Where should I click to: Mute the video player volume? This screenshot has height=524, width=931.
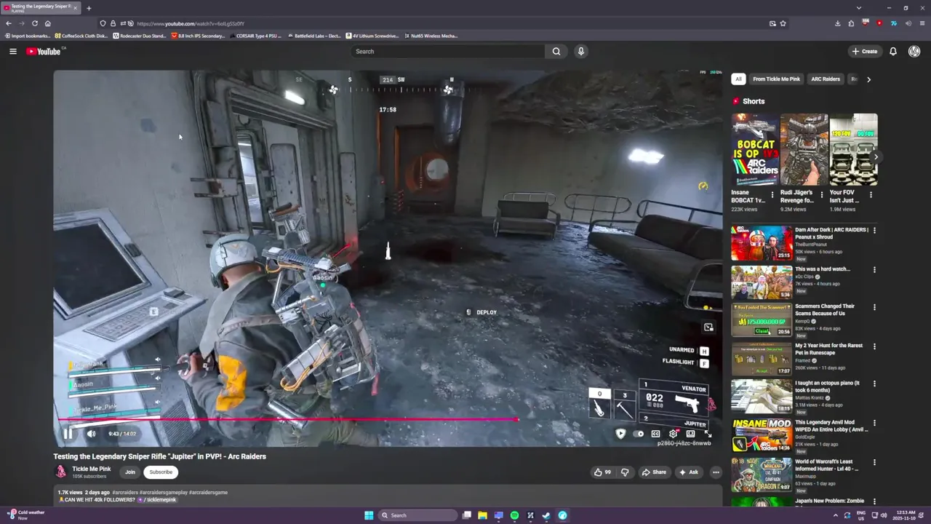(x=91, y=434)
